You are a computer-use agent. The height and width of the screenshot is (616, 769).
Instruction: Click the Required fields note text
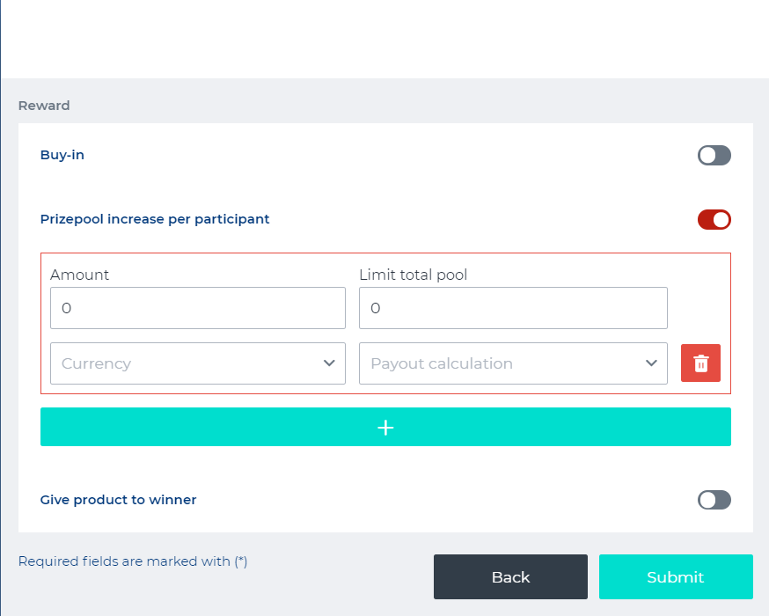pos(133,561)
